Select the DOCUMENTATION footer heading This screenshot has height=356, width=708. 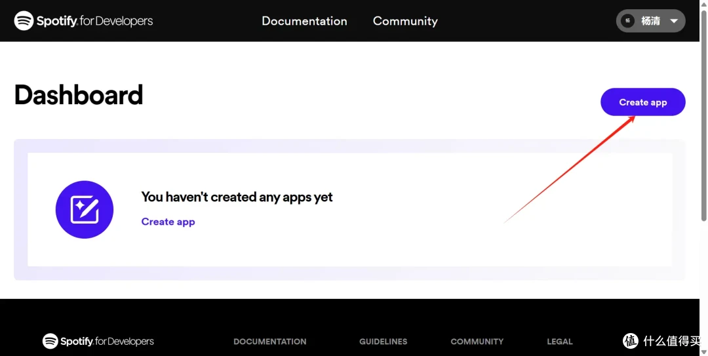pos(269,342)
